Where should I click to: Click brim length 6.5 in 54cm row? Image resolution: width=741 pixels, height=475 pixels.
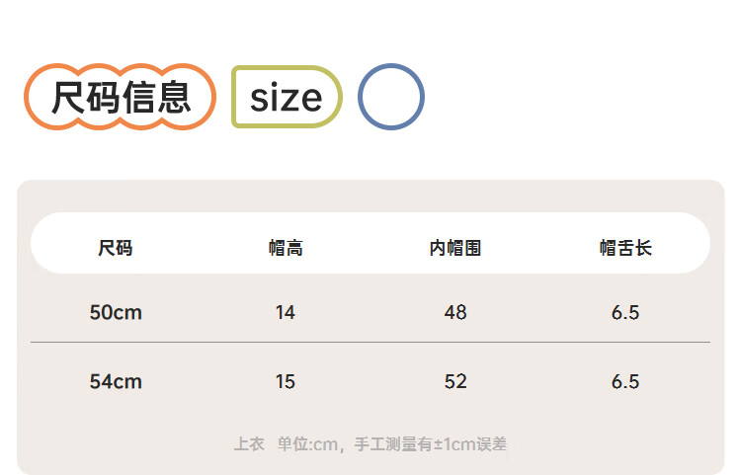pyautogui.click(x=625, y=381)
